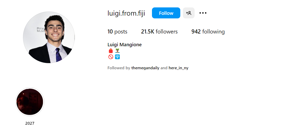This screenshot has width=308, height=139.
Task: Open the 942 following list
Action: point(208,32)
